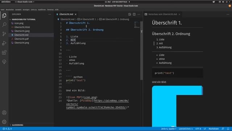Open the Anzeigen menu
Screen dimensions: 232x131
tap(26, 10)
